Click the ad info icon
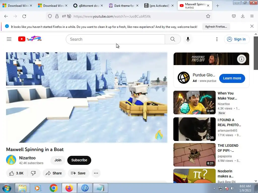 point(242,59)
